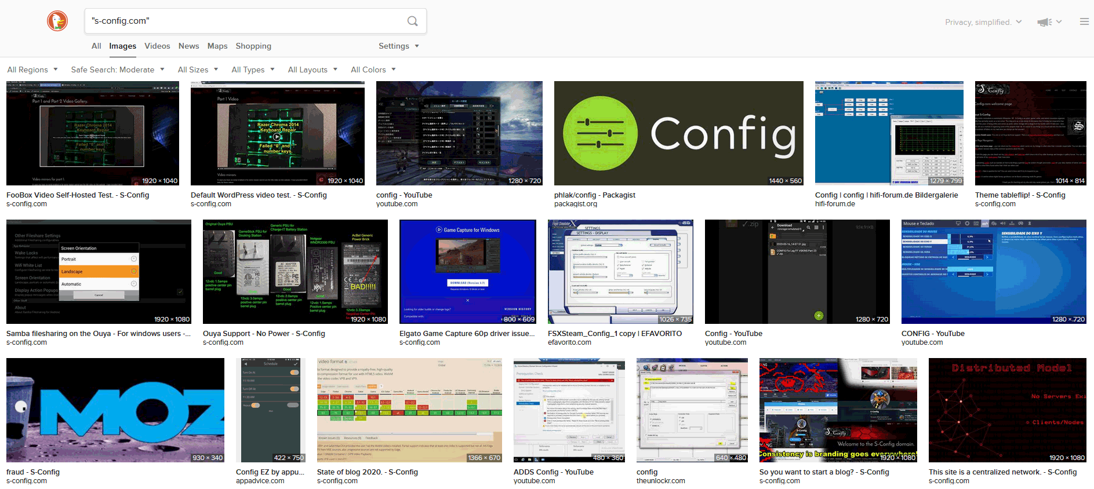
Task: Open FSXSteam_Config_1 copy EFAVORITO image
Action: point(620,272)
